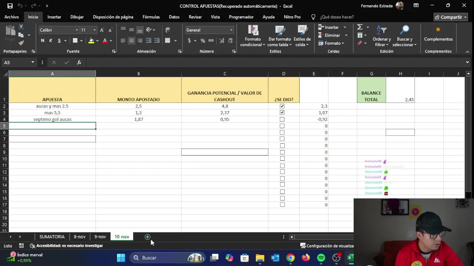Click the Cut scissors icon
474x266 pixels.
tap(21, 27)
